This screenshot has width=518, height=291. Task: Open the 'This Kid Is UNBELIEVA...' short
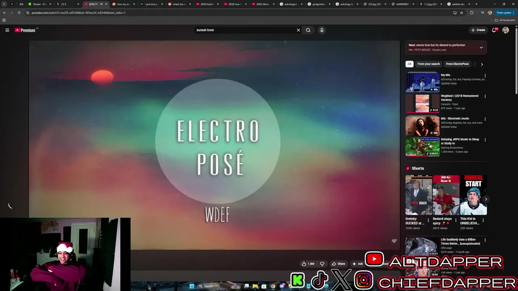coord(473,195)
